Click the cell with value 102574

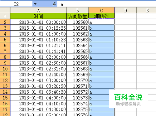77,104
